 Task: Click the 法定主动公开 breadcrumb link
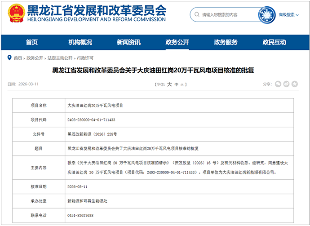point(60,58)
